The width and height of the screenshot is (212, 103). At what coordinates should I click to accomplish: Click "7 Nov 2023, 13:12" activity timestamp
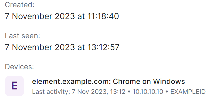(x=98, y=92)
